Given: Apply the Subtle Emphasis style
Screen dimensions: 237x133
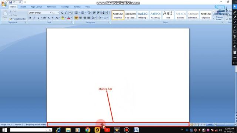Looking at the screenshot, I should pyautogui.click(x=193, y=15).
